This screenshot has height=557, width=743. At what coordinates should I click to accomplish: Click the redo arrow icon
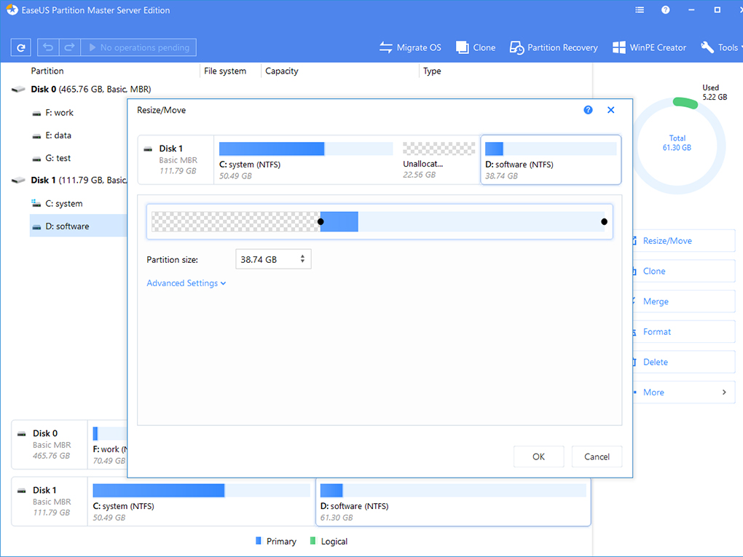point(70,47)
